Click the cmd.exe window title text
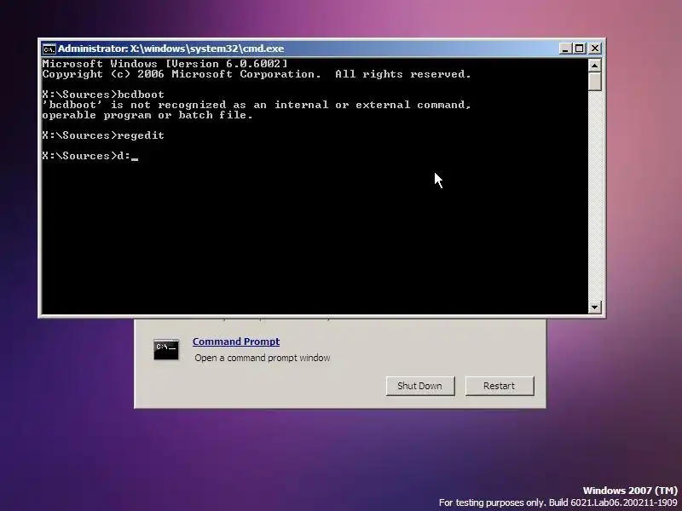Image resolution: width=682 pixels, height=511 pixels. [171, 49]
